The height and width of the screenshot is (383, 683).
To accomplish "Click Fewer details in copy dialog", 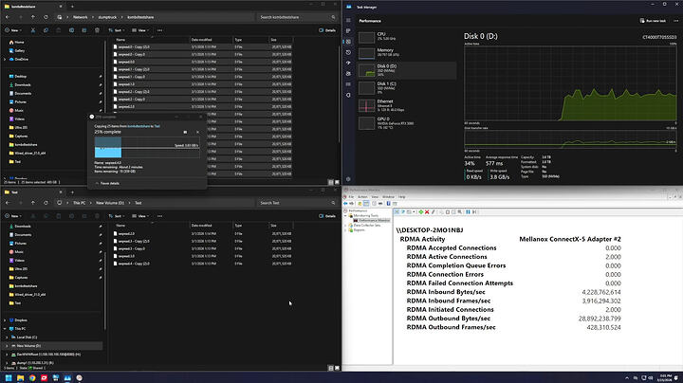I will [107, 183].
